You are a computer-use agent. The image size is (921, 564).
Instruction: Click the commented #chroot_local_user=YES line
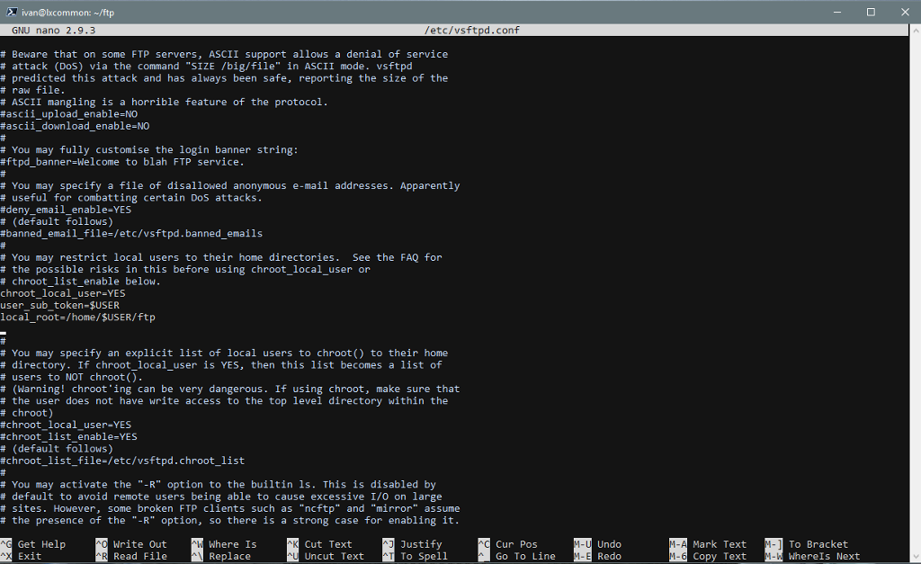(66, 425)
